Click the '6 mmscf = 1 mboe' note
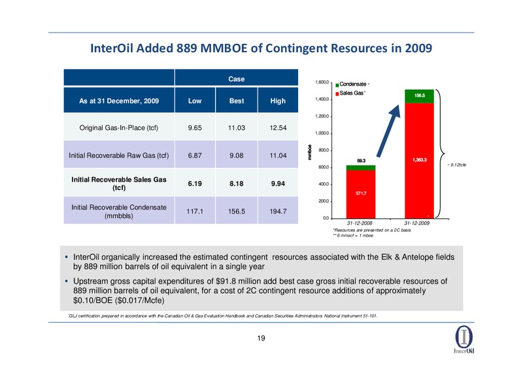Screen dimensions: 523x371 click(x=353, y=235)
